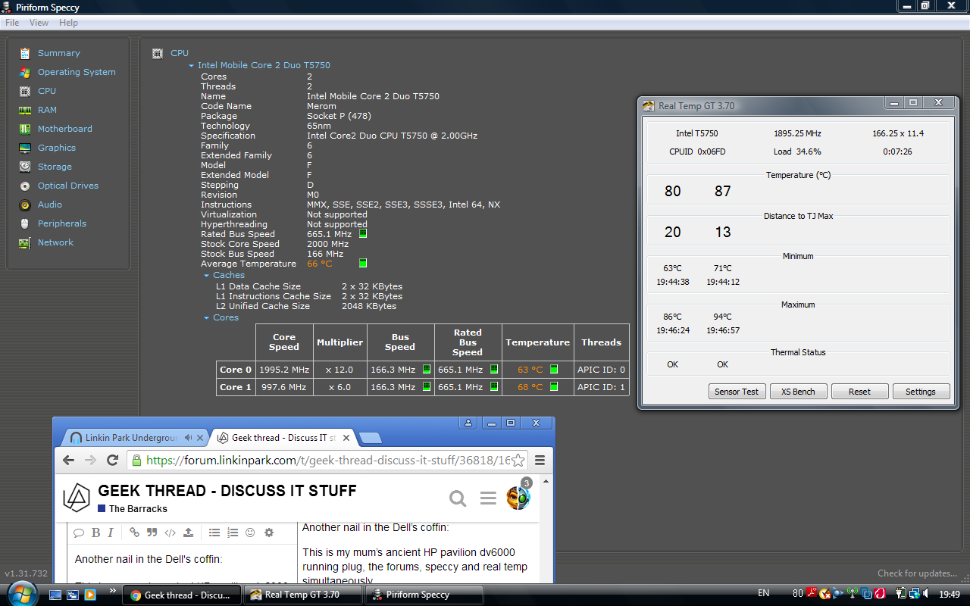Open The Barracks category link

tap(138, 509)
